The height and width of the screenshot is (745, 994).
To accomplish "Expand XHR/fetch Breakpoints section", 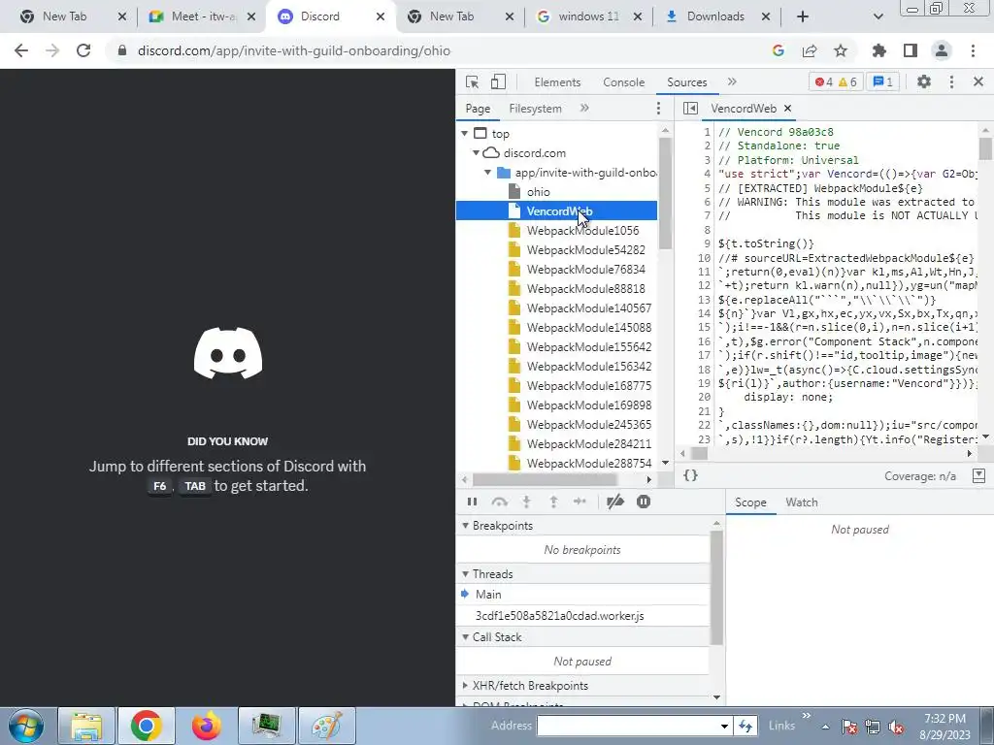I will click(x=465, y=686).
